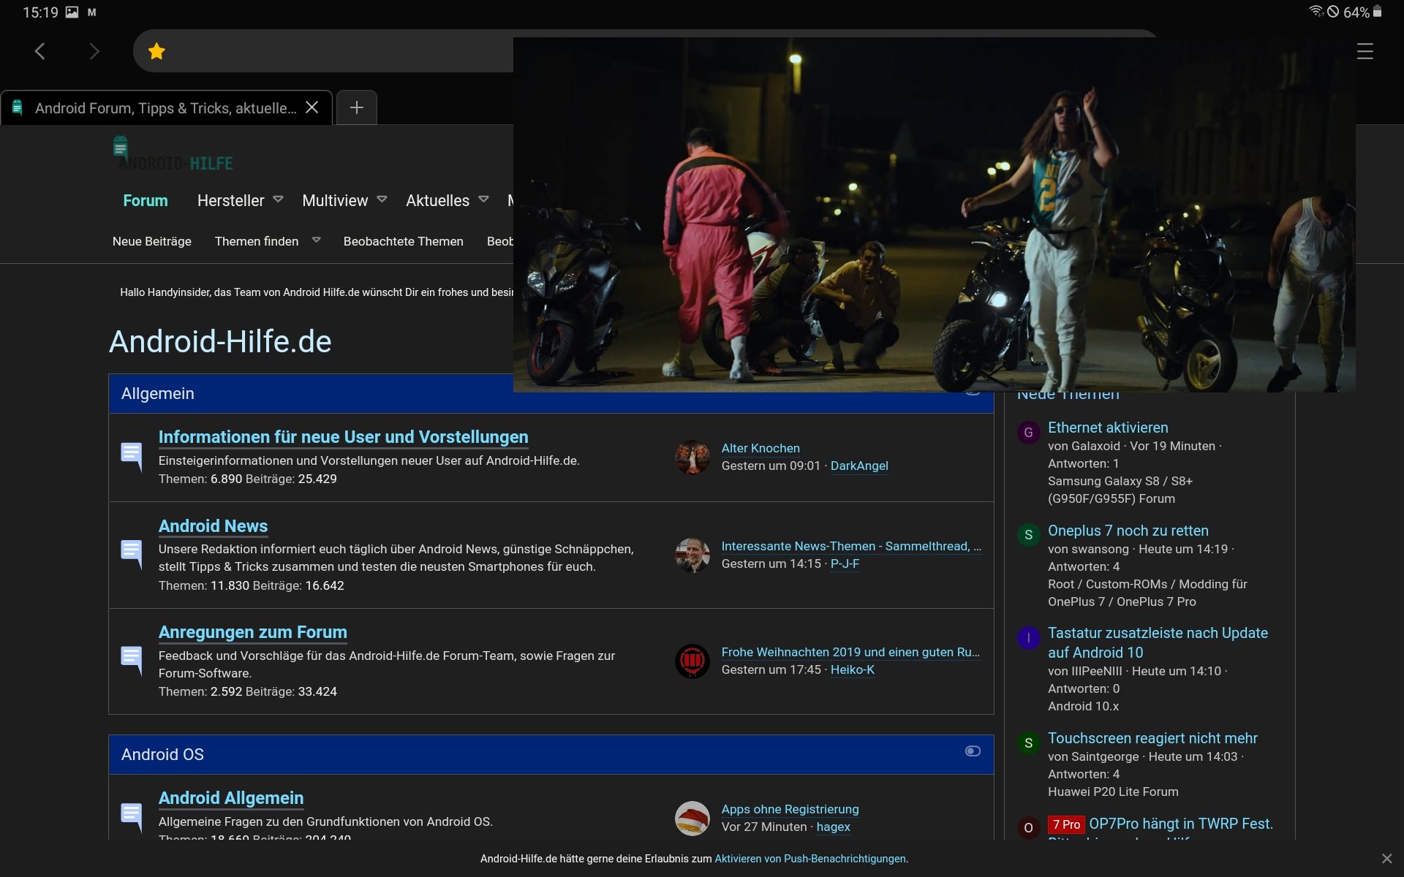Tap the image notification icon in status bar
Viewport: 1404px width, 877px height.
click(72, 12)
